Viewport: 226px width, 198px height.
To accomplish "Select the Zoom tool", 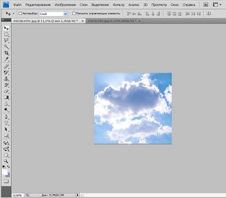I will 6,162.
